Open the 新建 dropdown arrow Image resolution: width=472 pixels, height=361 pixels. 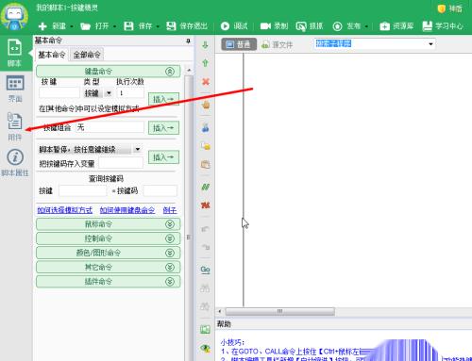(x=72, y=26)
